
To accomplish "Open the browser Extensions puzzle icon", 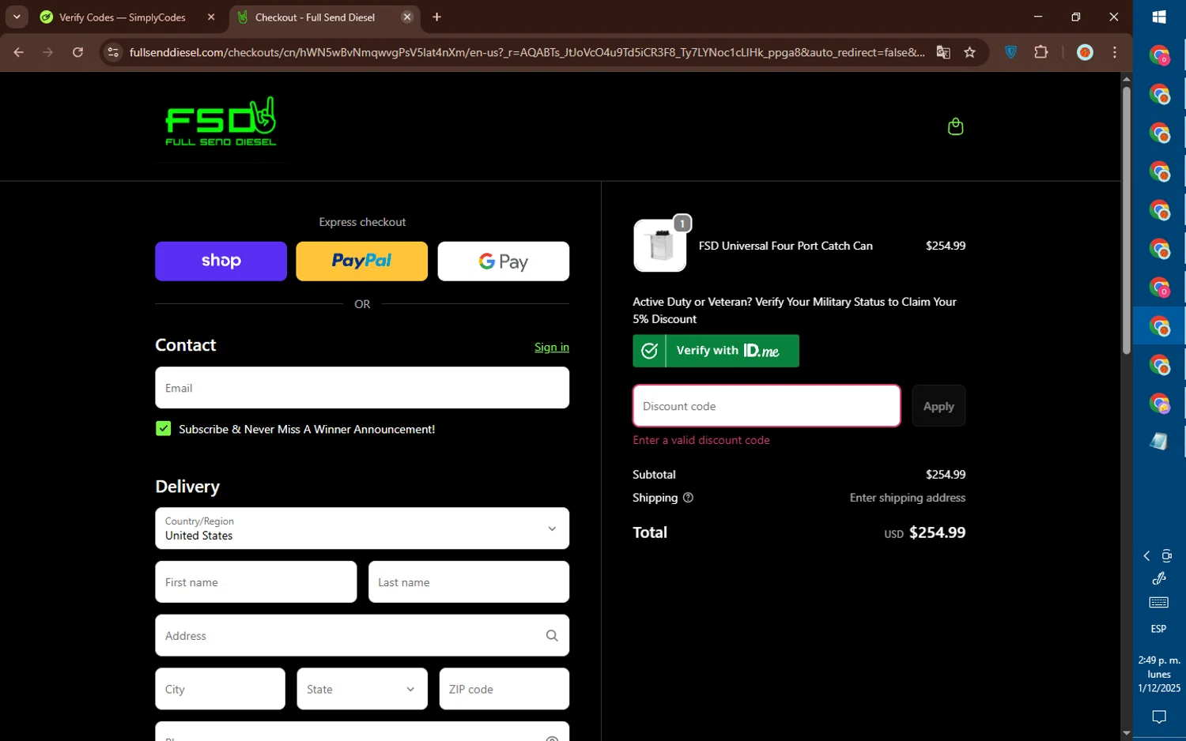I will point(1041,52).
